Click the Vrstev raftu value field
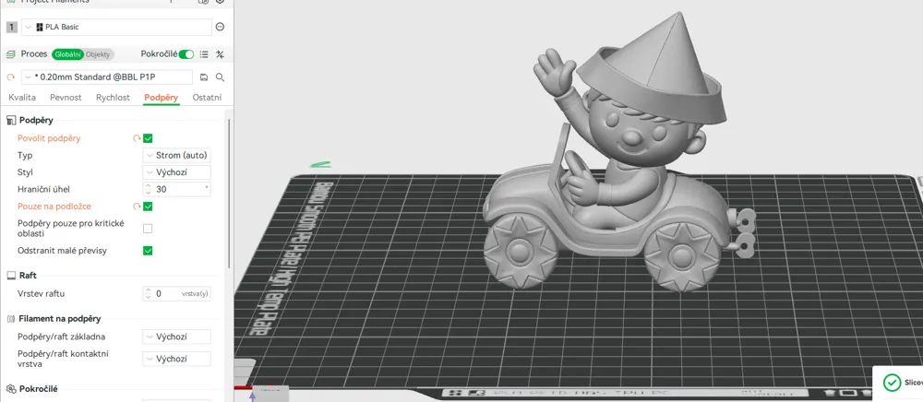This screenshot has width=923, height=402. [x=176, y=293]
